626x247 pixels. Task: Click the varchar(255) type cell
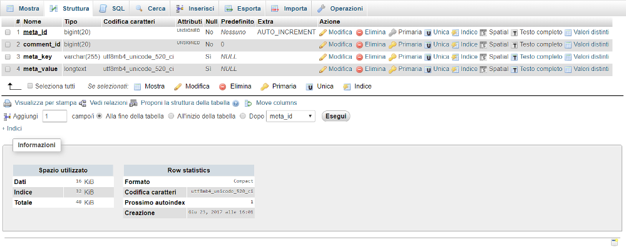82,57
